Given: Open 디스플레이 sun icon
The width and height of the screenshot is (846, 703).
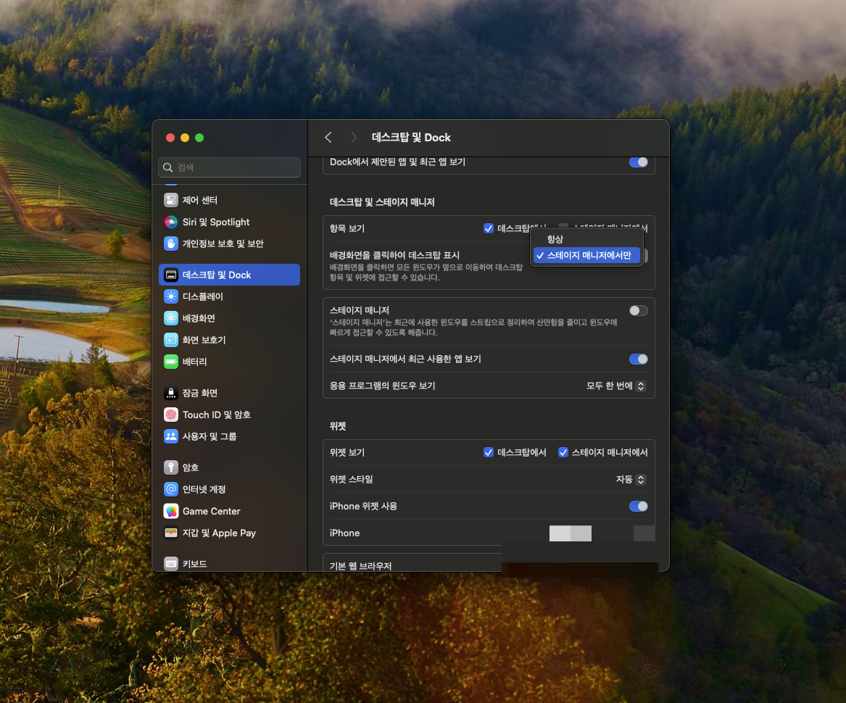Looking at the screenshot, I should [171, 296].
